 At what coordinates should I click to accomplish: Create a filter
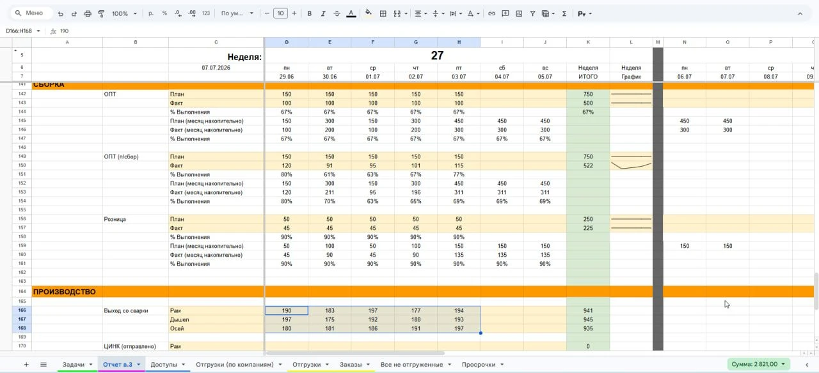click(x=532, y=13)
